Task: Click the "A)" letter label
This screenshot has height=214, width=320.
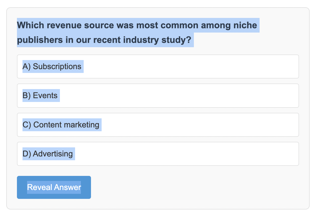Action: click(x=26, y=67)
